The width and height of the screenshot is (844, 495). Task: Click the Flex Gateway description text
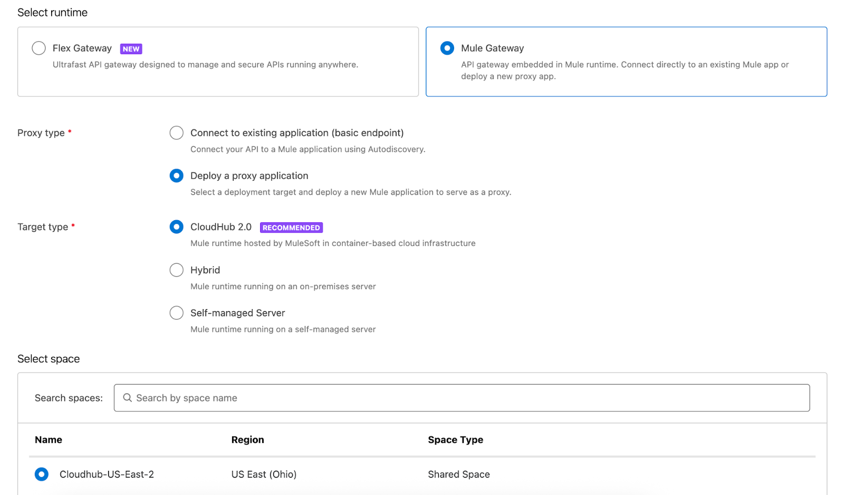click(205, 65)
